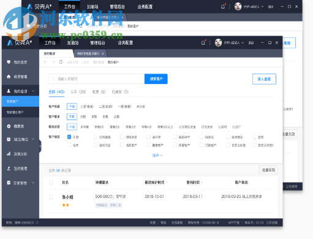Open 在线客服 in the status bar

click(177, 222)
